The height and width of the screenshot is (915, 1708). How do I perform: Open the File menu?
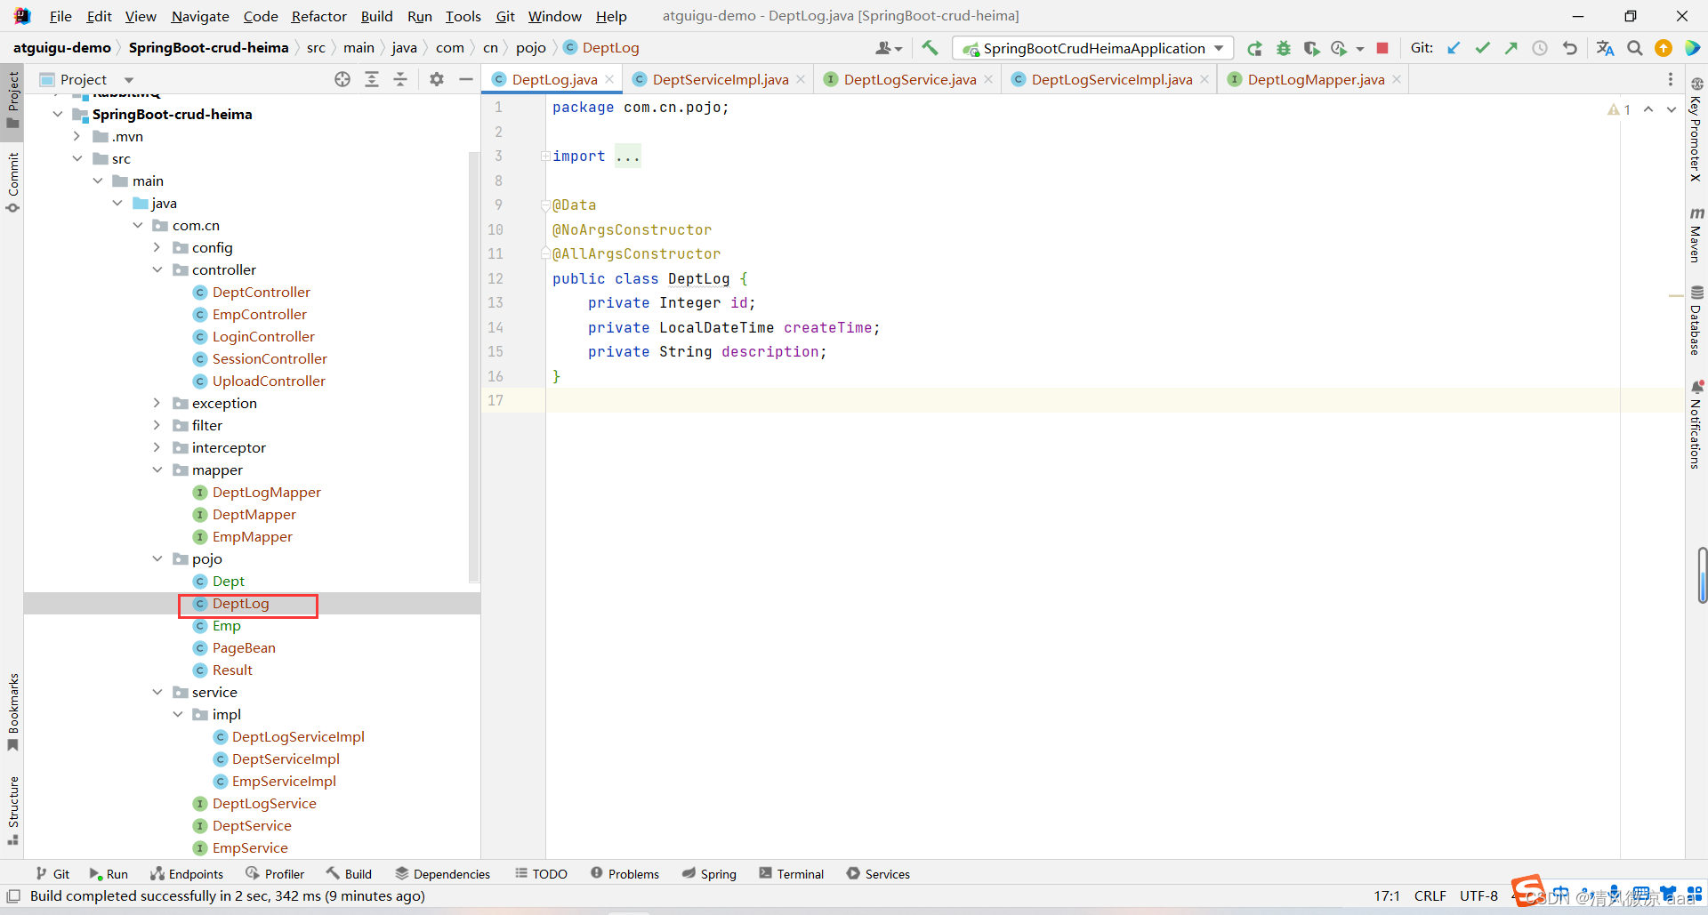point(60,16)
